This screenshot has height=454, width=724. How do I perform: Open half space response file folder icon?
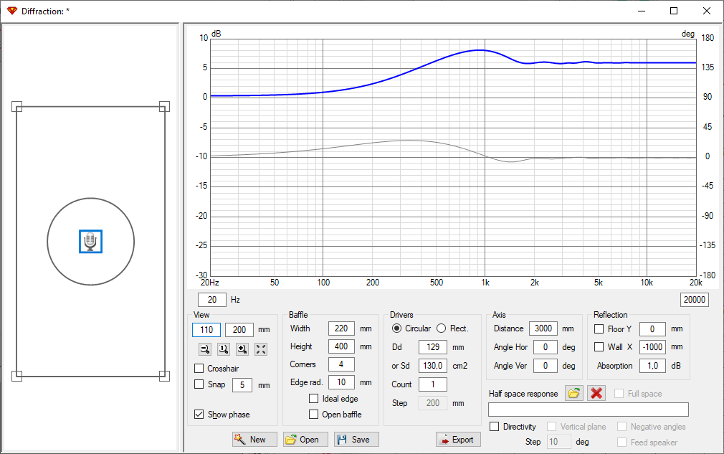tap(574, 393)
